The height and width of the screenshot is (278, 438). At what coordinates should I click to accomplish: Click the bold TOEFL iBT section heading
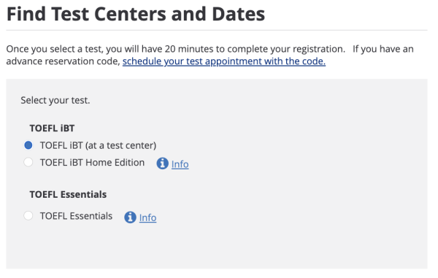pos(52,128)
